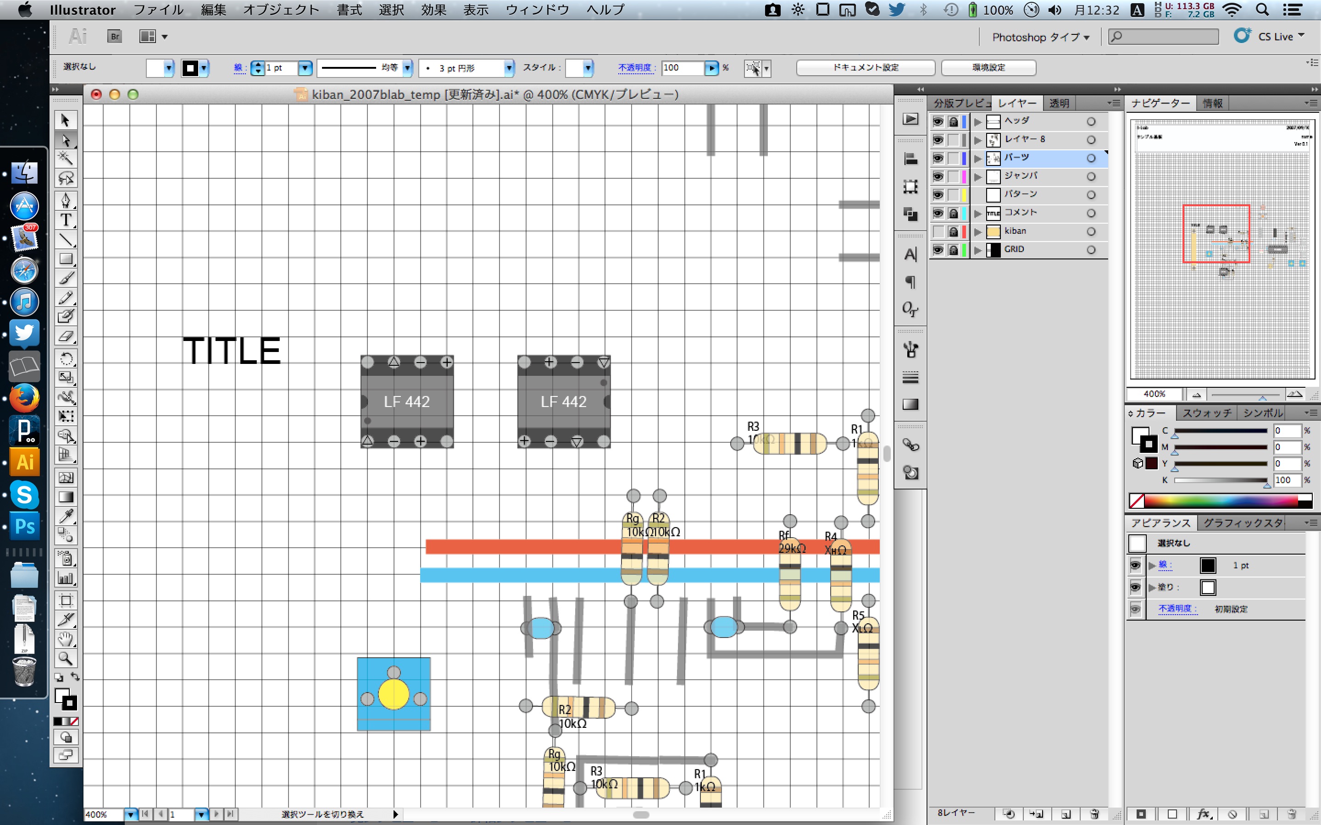
Task: Select the Rectangle tool
Action: (66, 258)
